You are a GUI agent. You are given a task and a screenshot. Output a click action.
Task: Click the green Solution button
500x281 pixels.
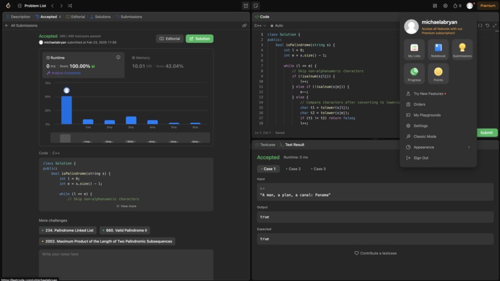[200, 38]
